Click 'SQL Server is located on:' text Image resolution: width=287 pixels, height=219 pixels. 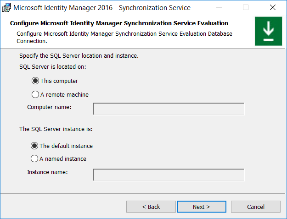coord(53,67)
